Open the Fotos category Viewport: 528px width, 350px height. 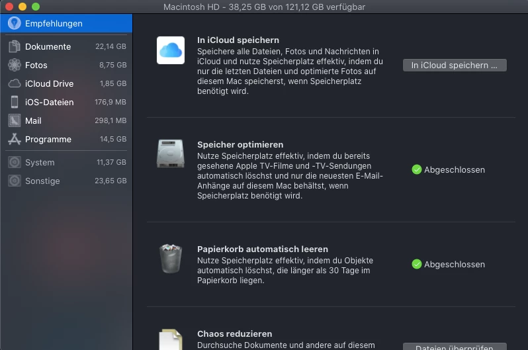[66, 65]
